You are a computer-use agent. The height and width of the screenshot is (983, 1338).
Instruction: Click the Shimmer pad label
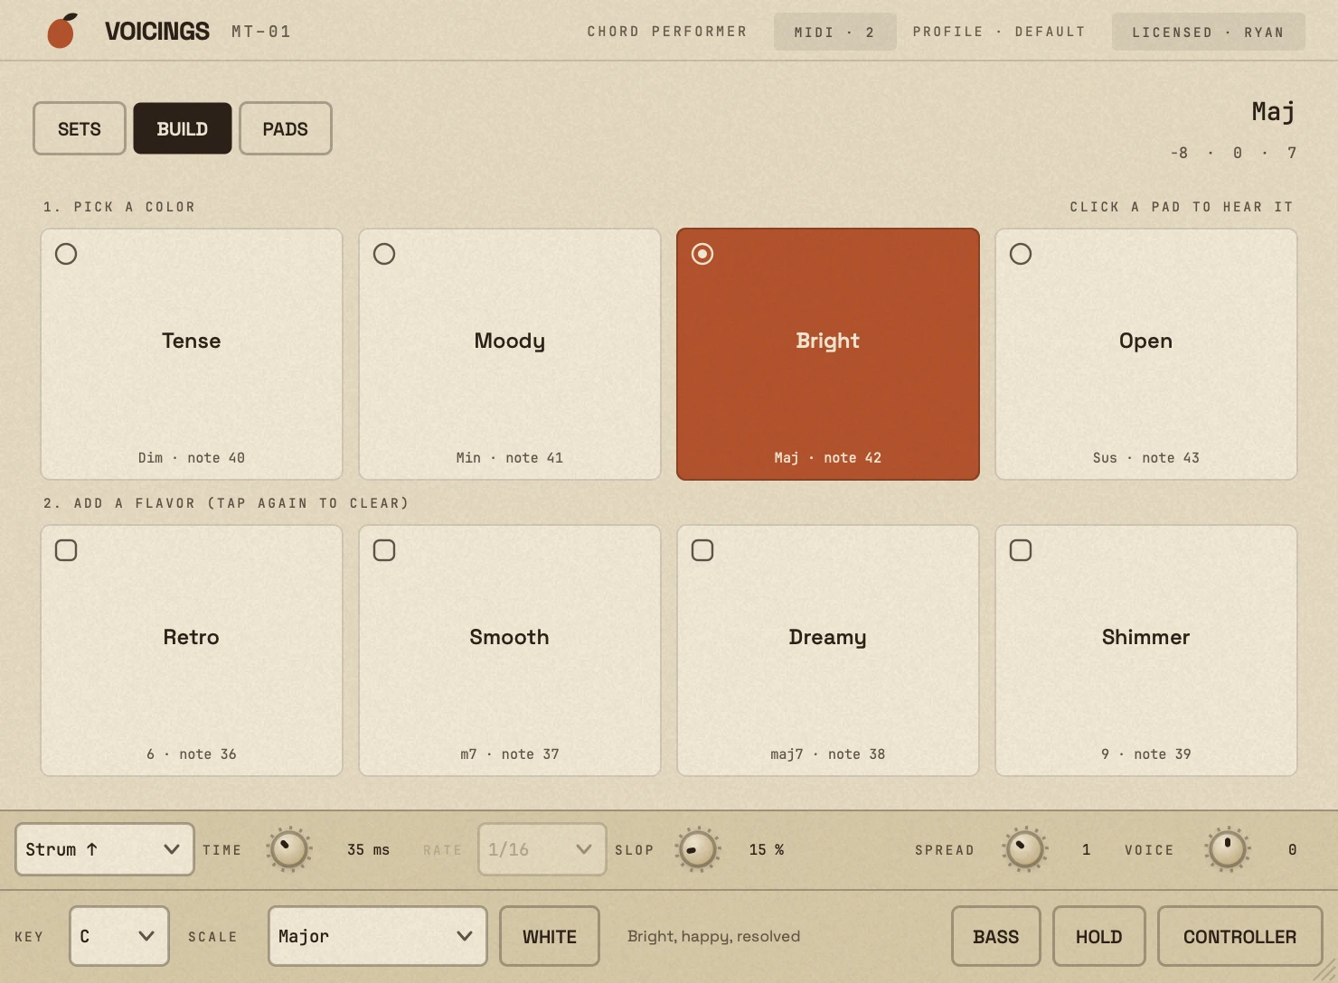1146,637
